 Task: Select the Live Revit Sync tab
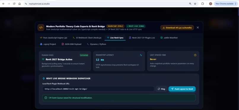(x=115, y=38)
